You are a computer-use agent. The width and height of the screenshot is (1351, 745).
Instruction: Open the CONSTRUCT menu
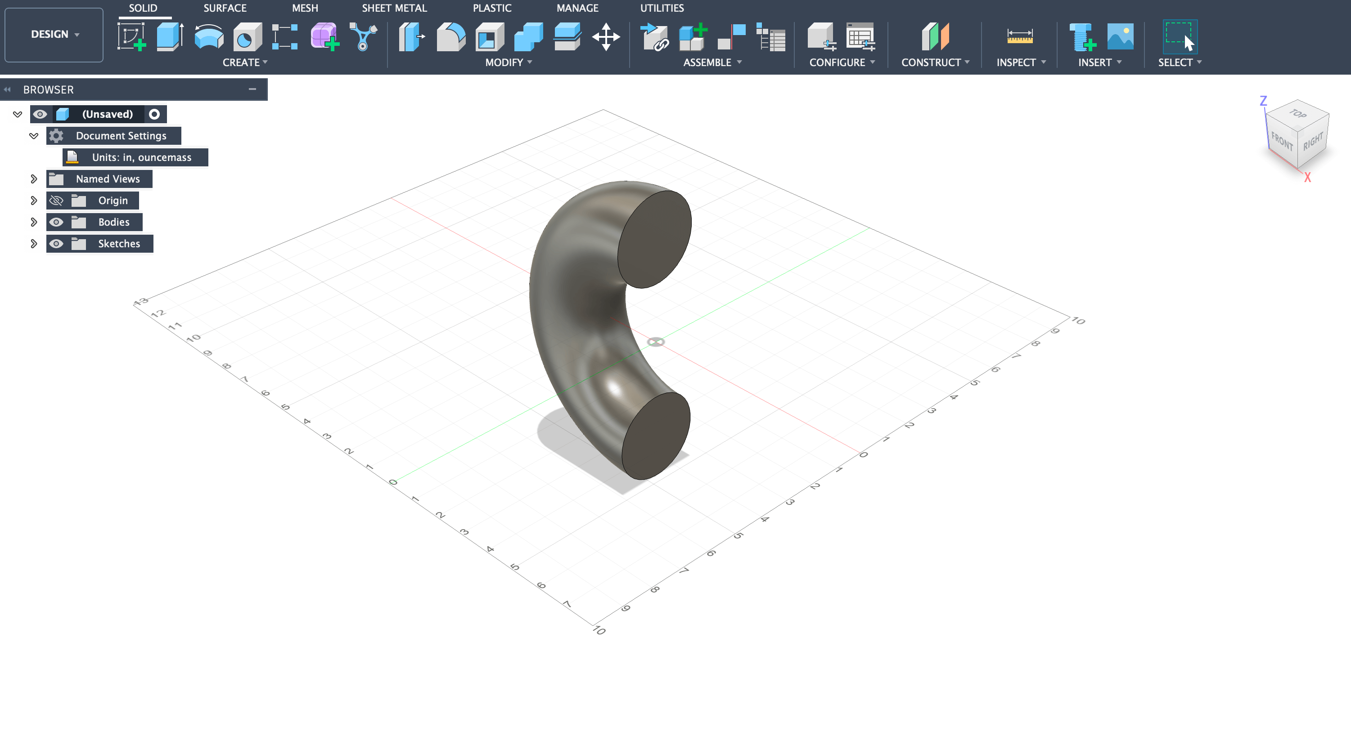(935, 62)
